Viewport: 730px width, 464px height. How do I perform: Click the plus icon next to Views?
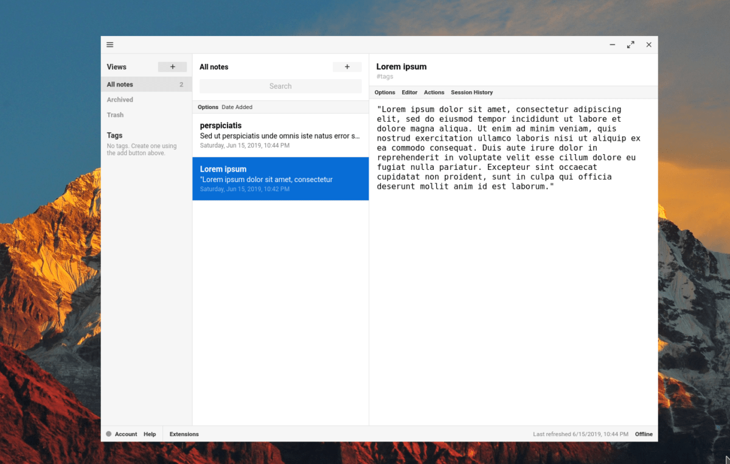[x=172, y=66]
